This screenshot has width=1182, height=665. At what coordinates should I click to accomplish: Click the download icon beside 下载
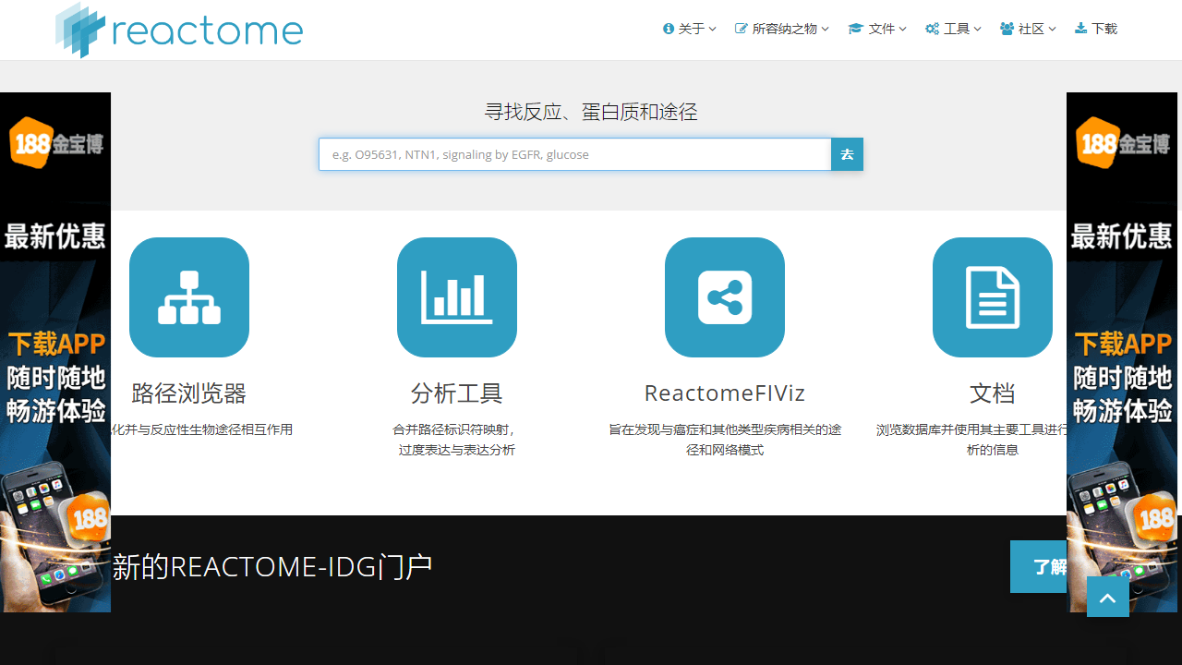pyautogui.click(x=1081, y=29)
